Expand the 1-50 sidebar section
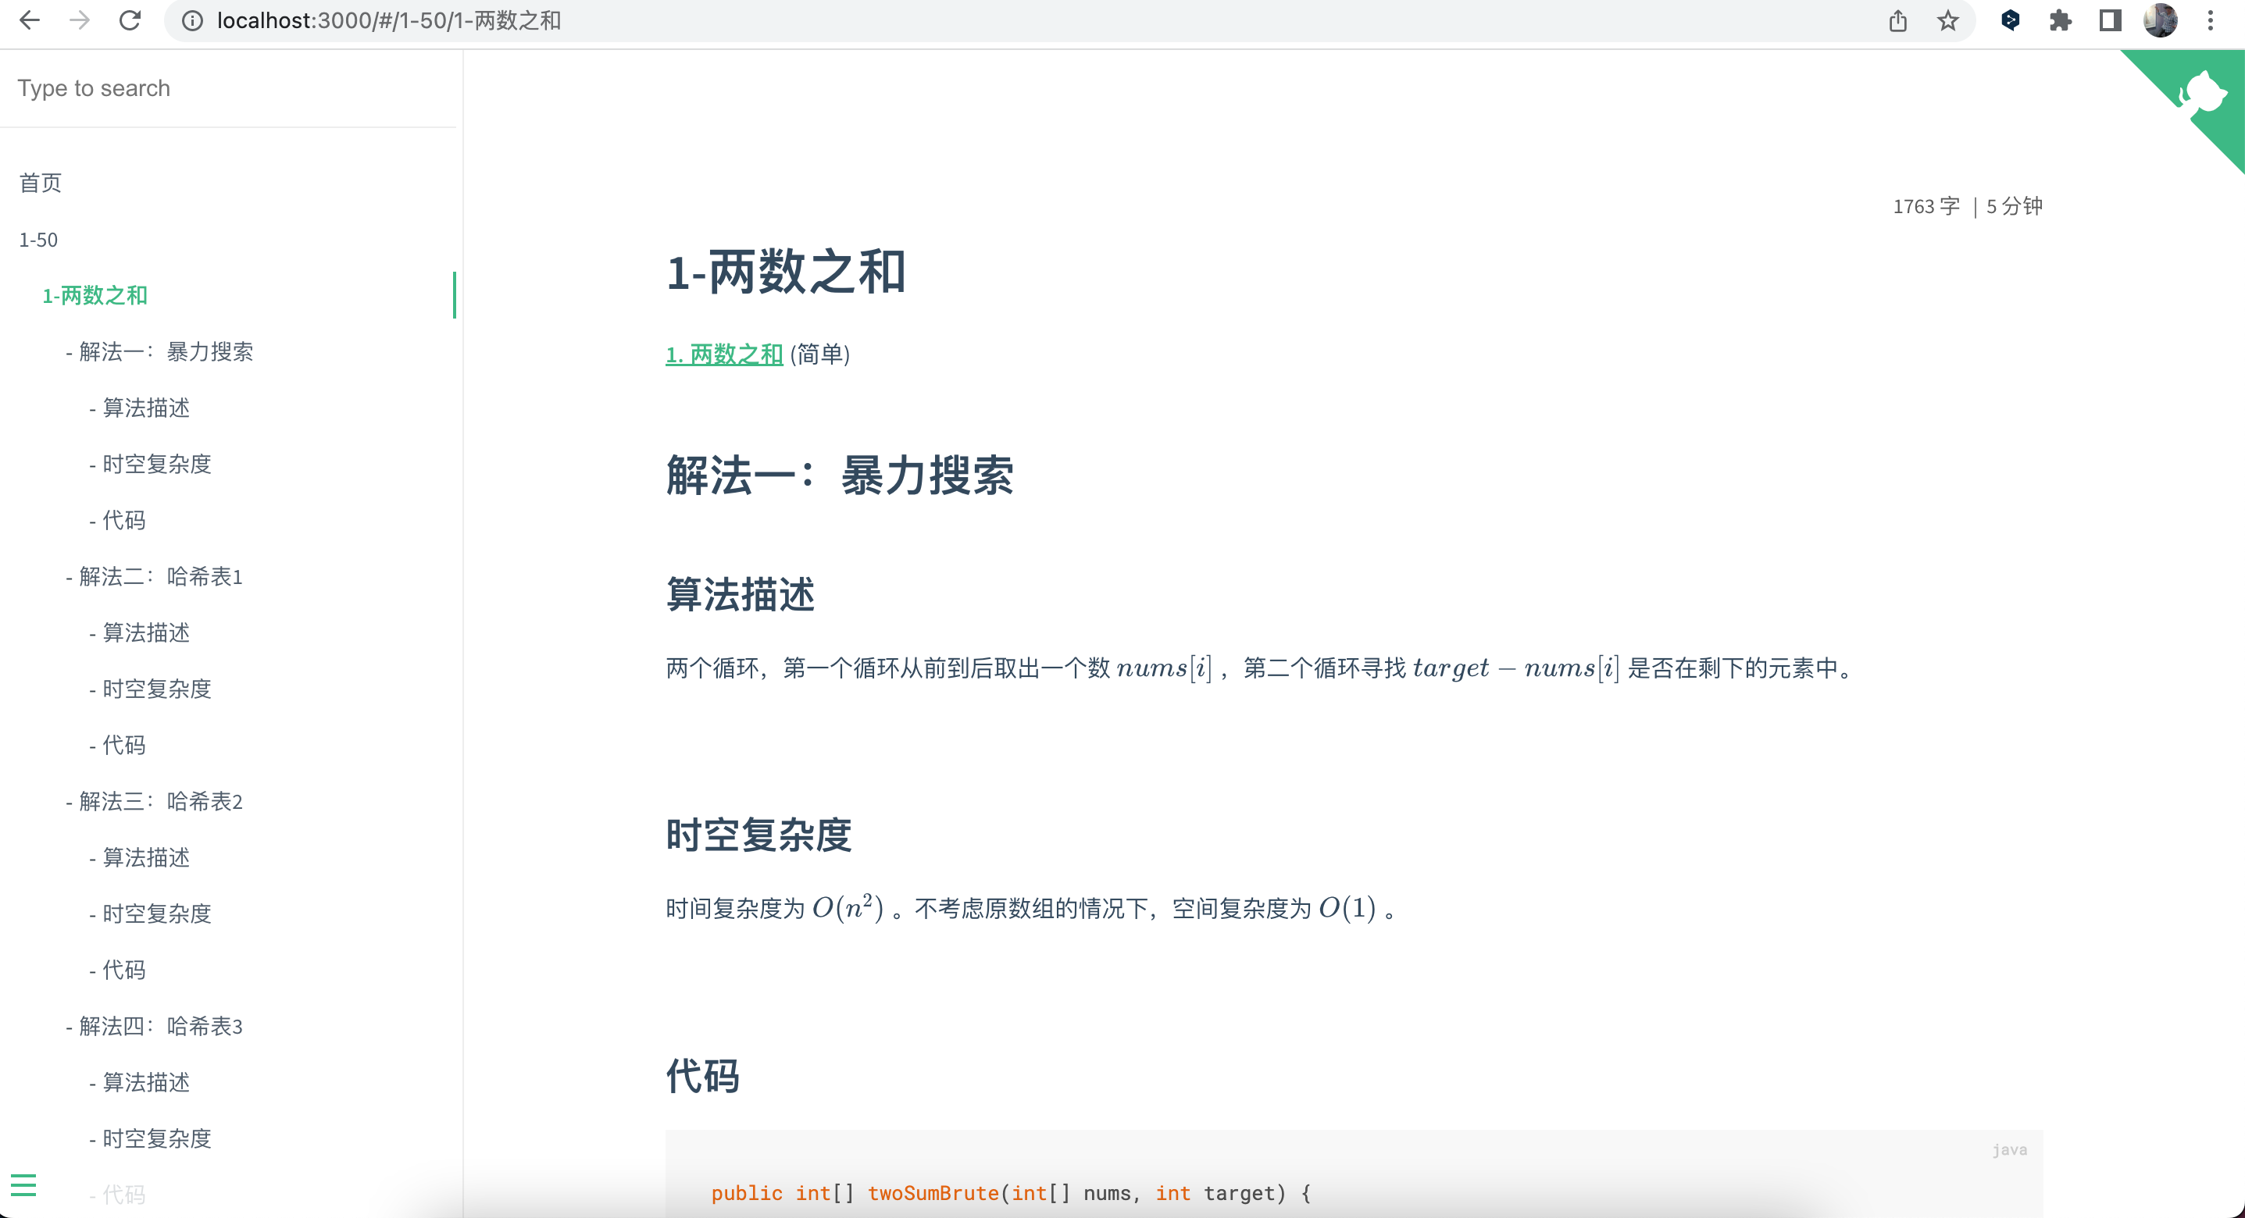Image resolution: width=2245 pixels, height=1218 pixels. pyautogui.click(x=38, y=240)
